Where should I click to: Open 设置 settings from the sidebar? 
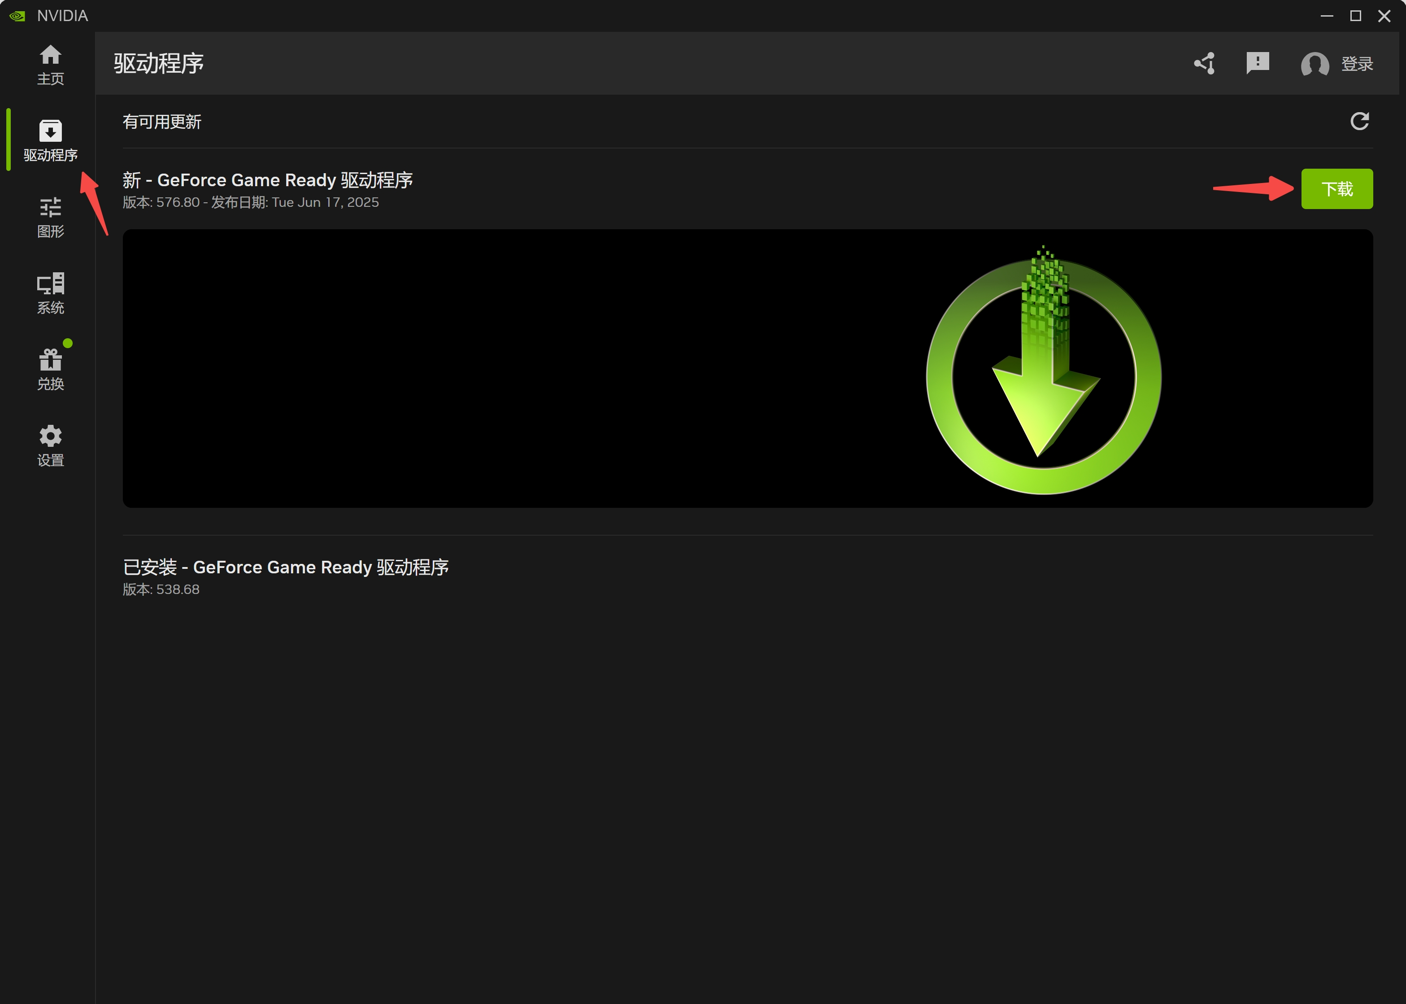[51, 446]
